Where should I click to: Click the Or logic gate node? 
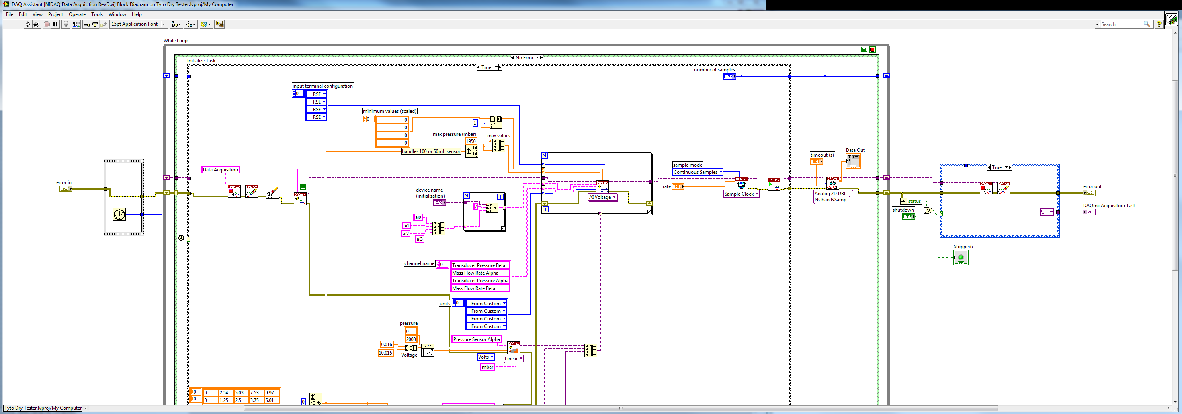click(x=928, y=210)
